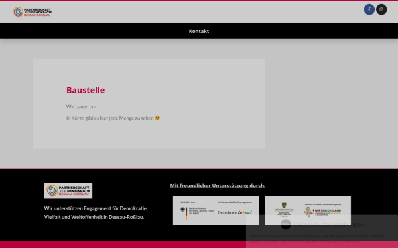Select the Baustelle heading
Screen dimensions: 398x248
(86, 90)
